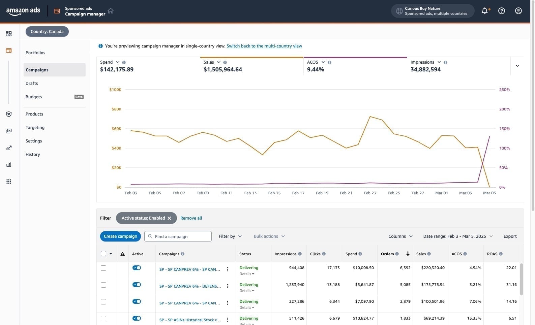The image size is (535, 325).
Task: Click the info icon next to Spend metric
Action: click(x=124, y=62)
